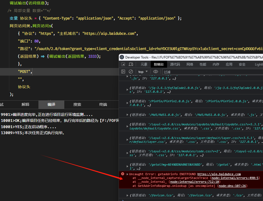Select the 解释 panel tab
The image size is (263, 201).
coord(26,105)
